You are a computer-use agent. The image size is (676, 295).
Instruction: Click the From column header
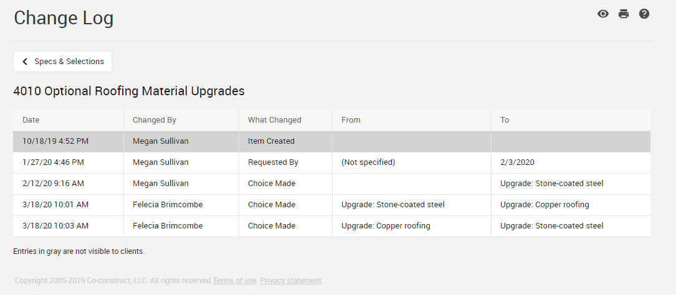coord(351,120)
